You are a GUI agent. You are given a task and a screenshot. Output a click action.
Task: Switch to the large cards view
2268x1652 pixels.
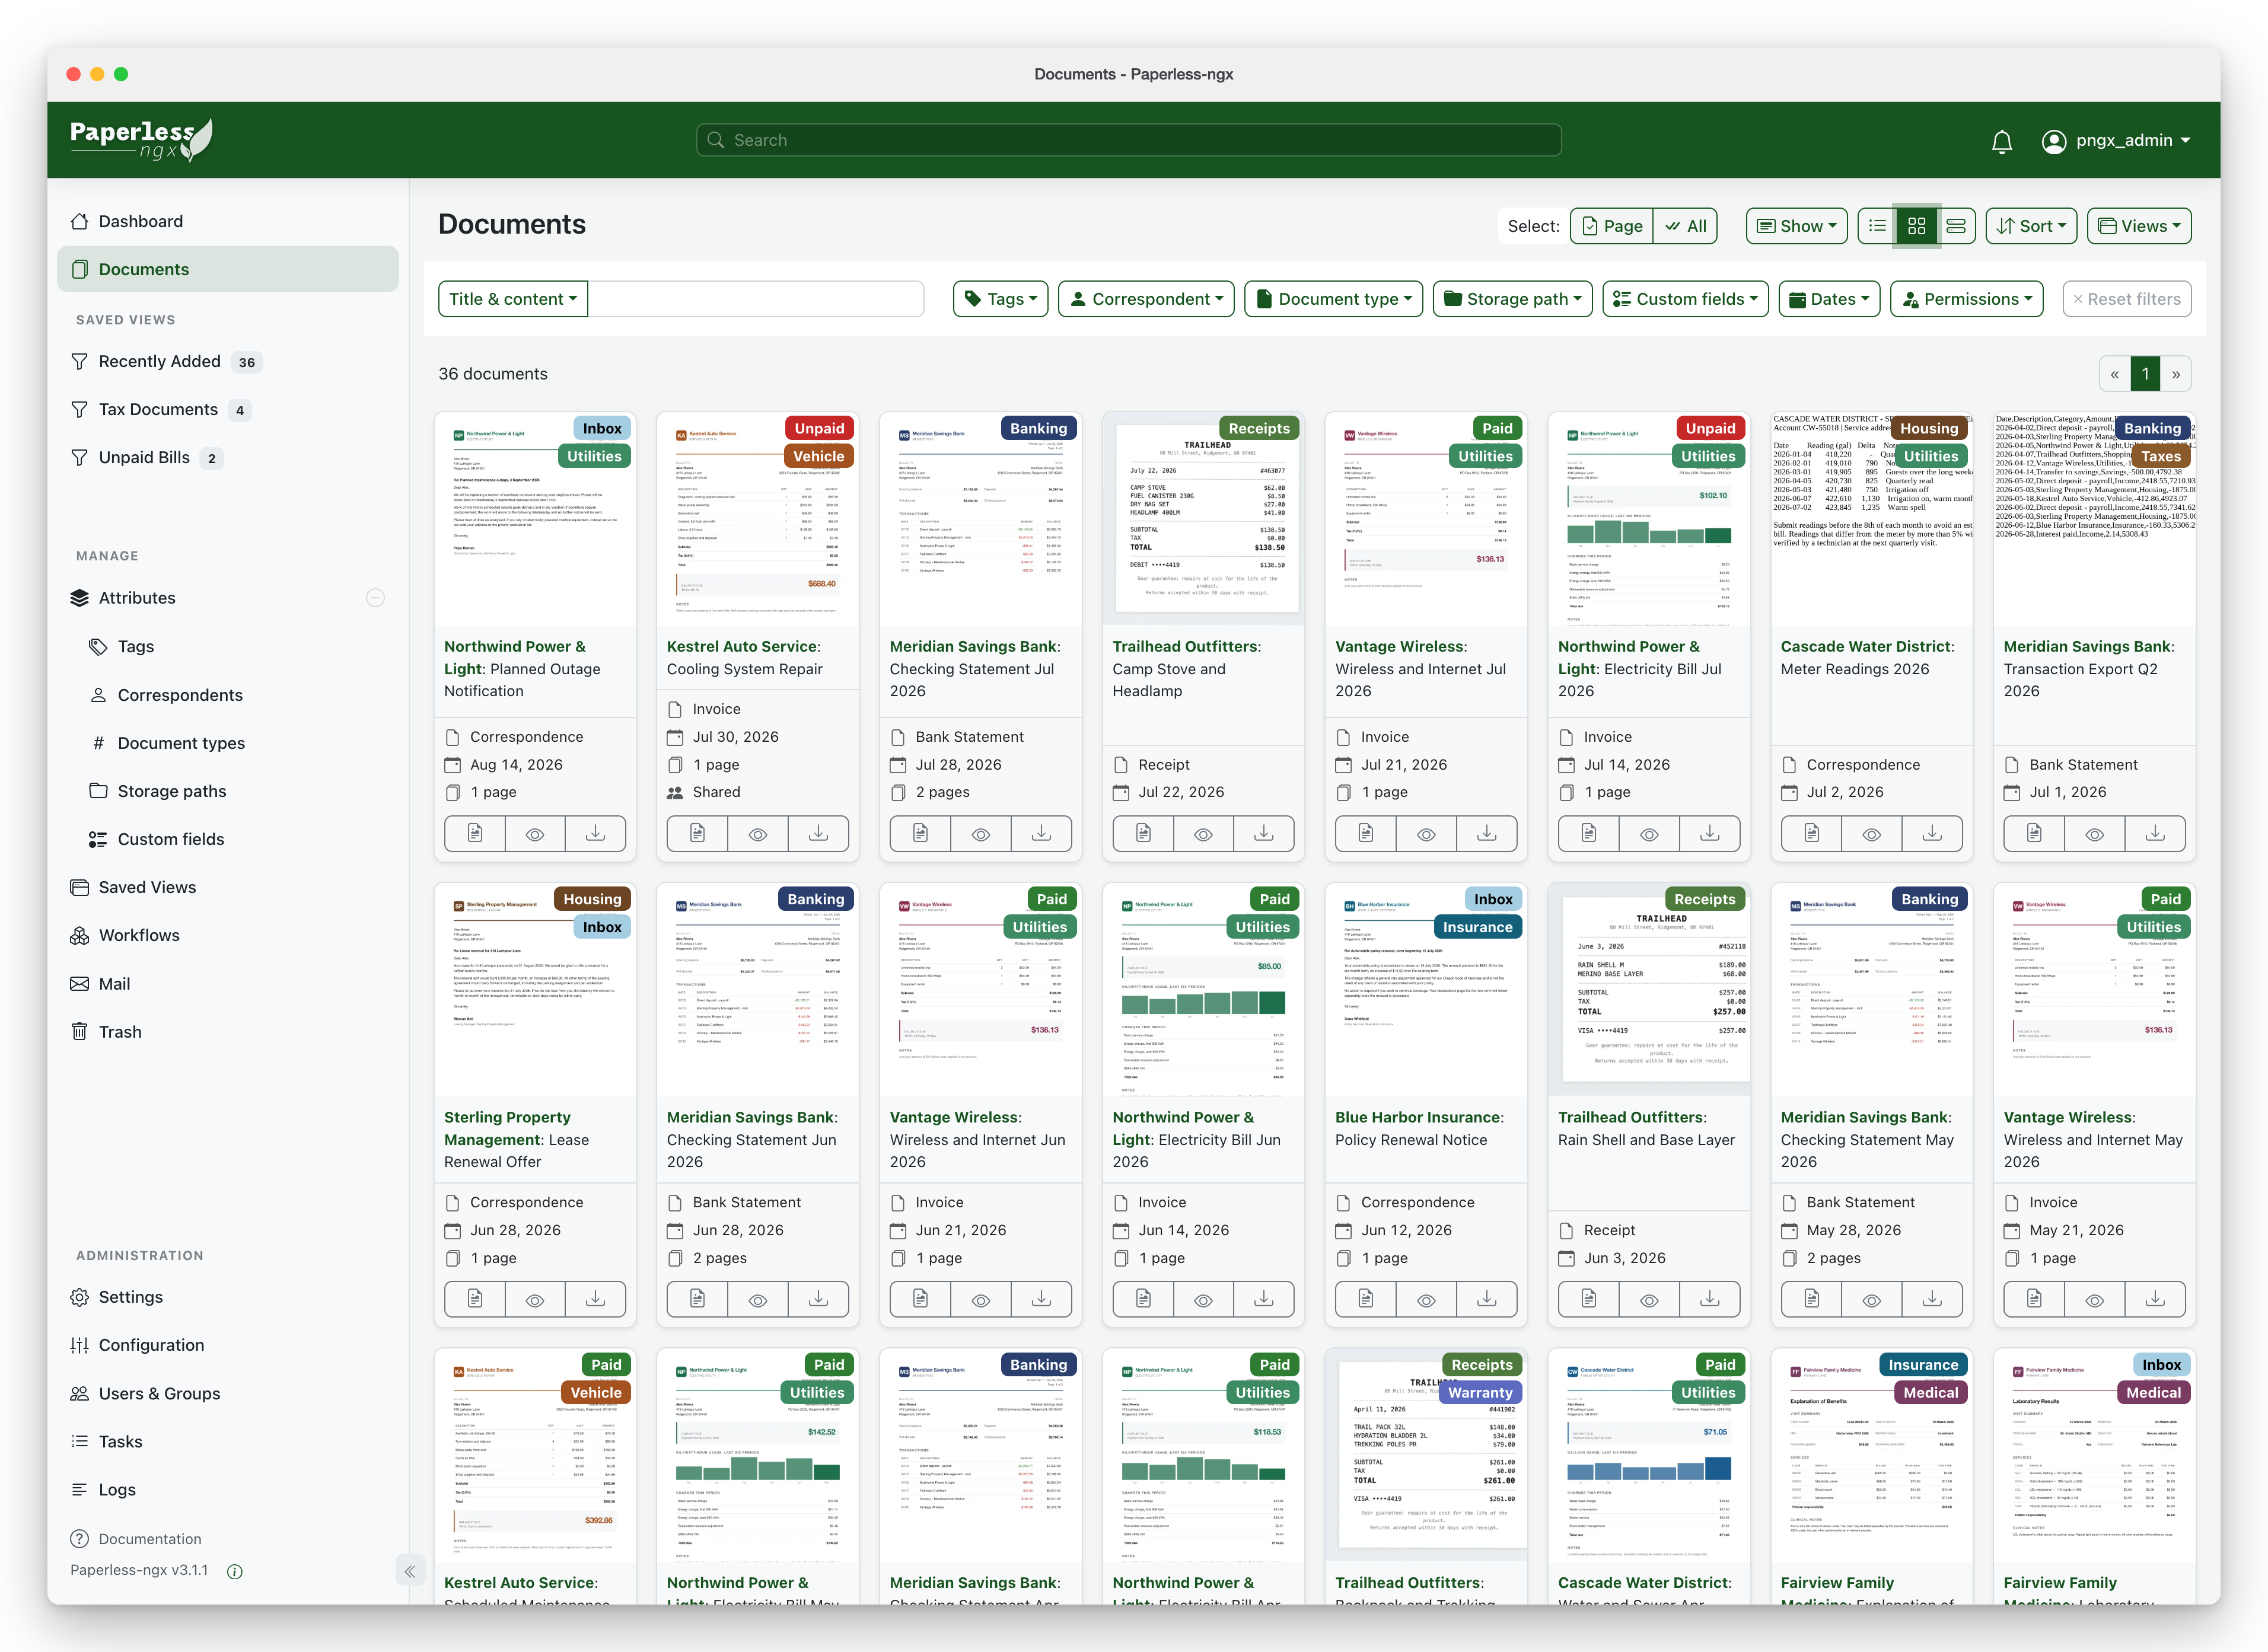[1955, 226]
